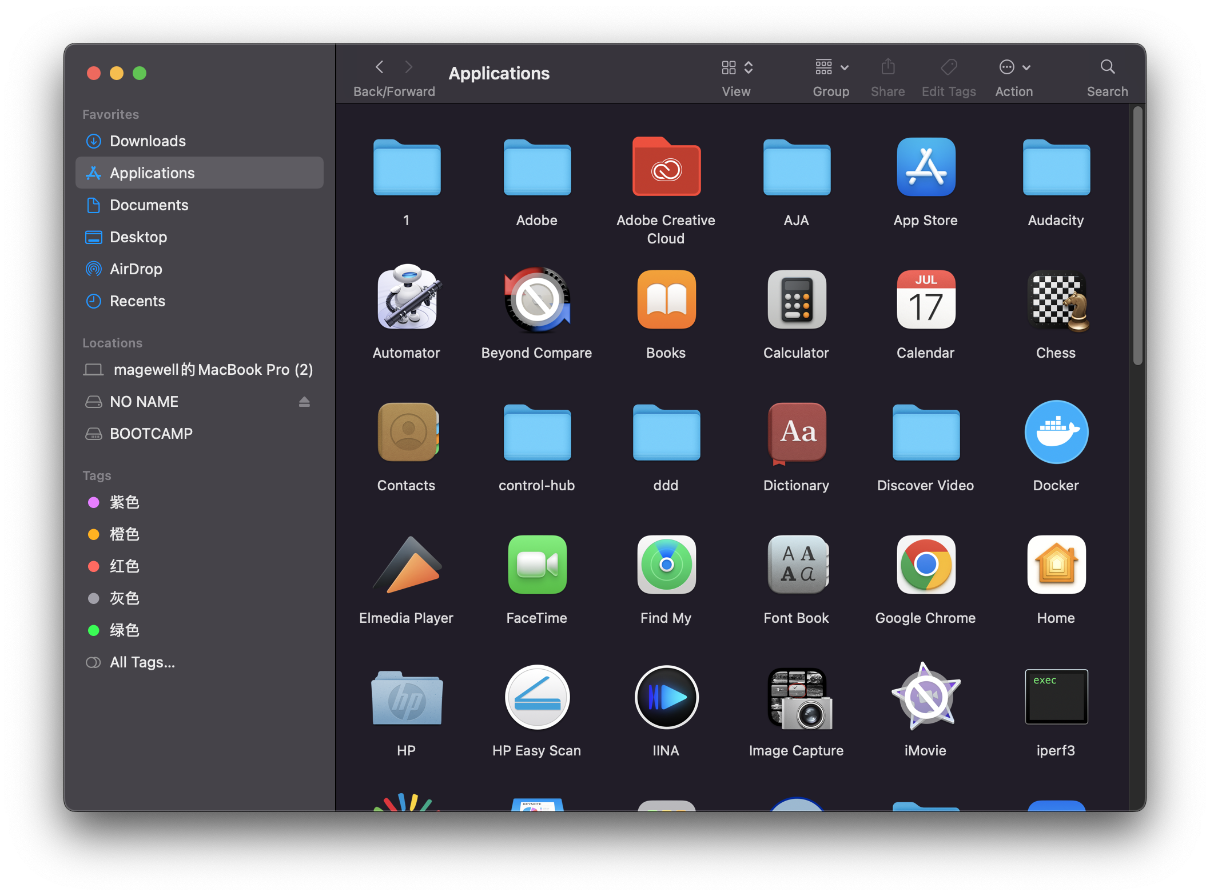Click the Share button
Viewport: 1210px width, 896px height.
pos(887,67)
